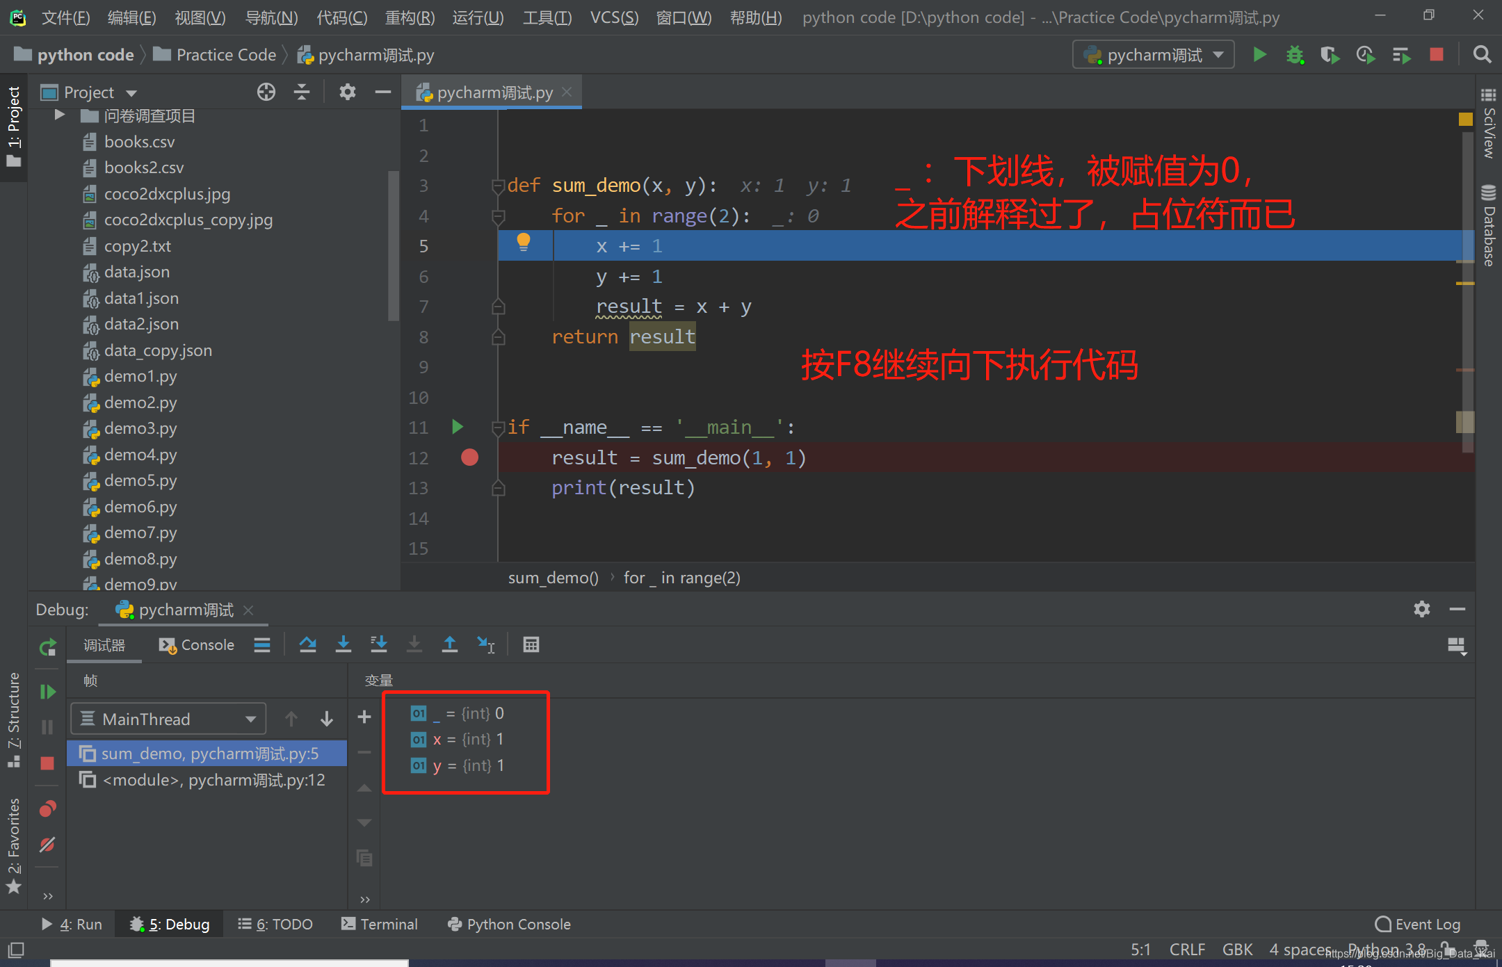Image resolution: width=1502 pixels, height=967 pixels.
Task: Open the pycharm调试 run configuration dropdown
Action: pos(1153,55)
